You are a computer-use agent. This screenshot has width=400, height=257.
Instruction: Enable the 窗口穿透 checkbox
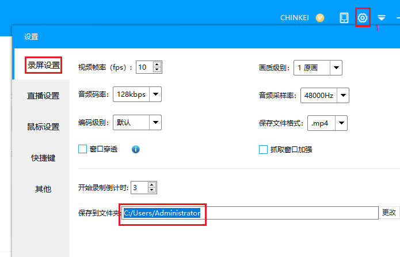[x=82, y=149]
